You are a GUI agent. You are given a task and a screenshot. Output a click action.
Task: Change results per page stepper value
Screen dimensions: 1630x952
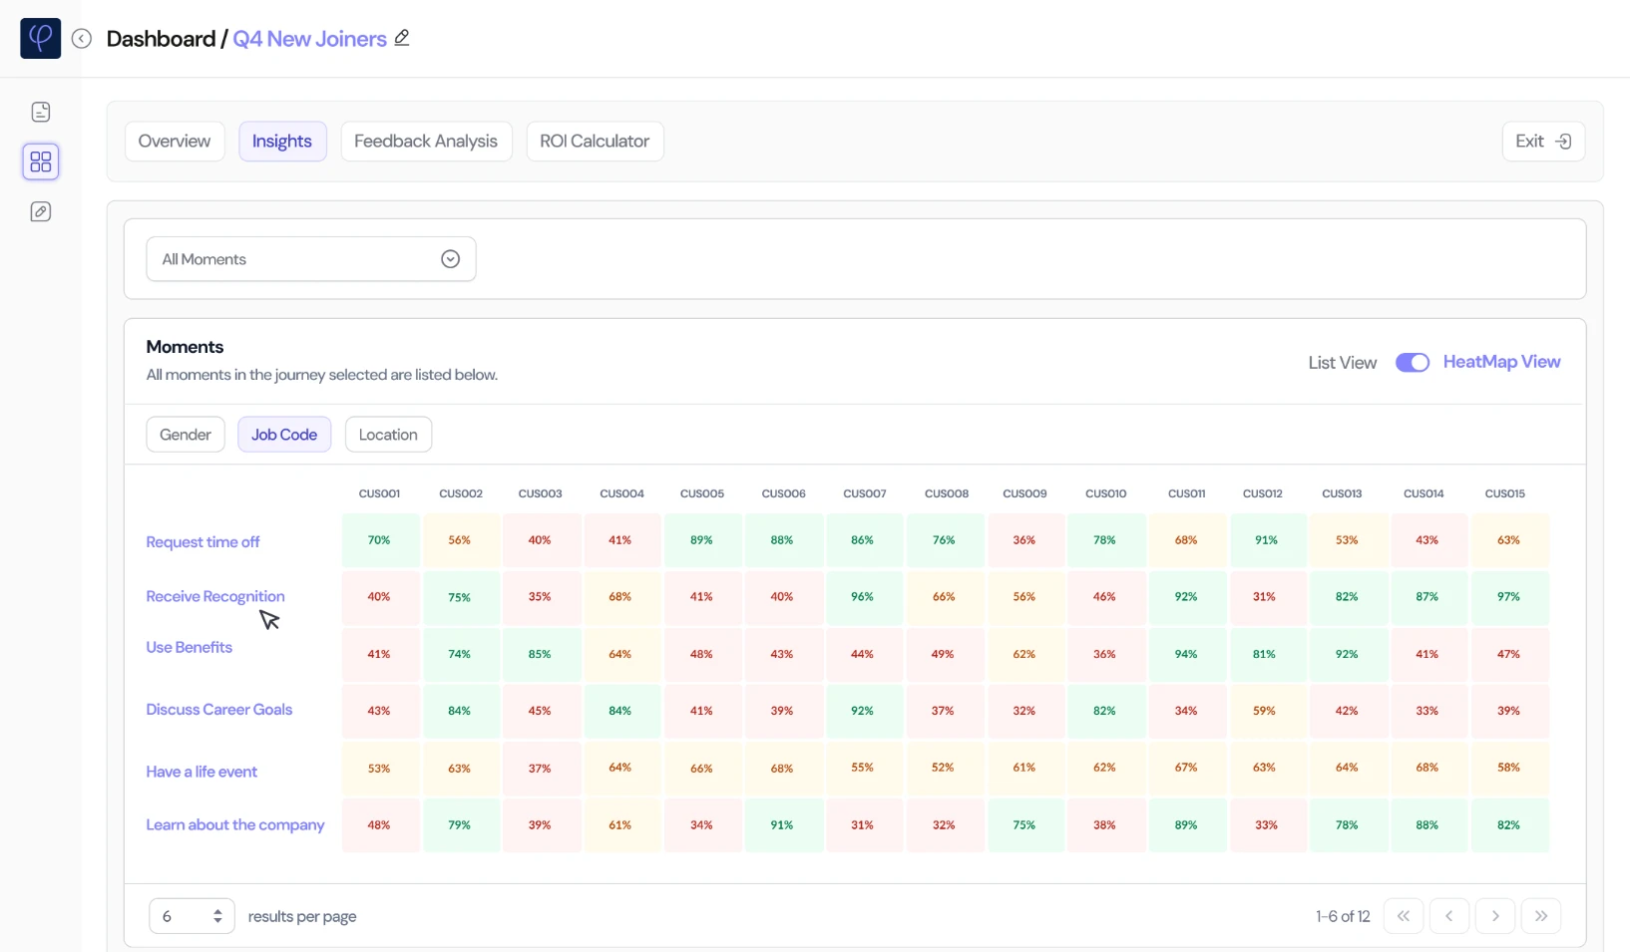pos(192,916)
